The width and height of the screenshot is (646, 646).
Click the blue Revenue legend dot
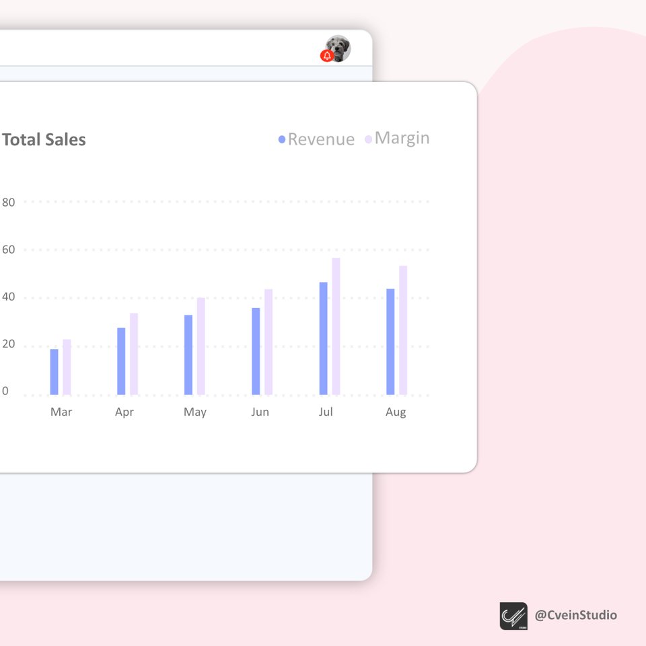281,139
